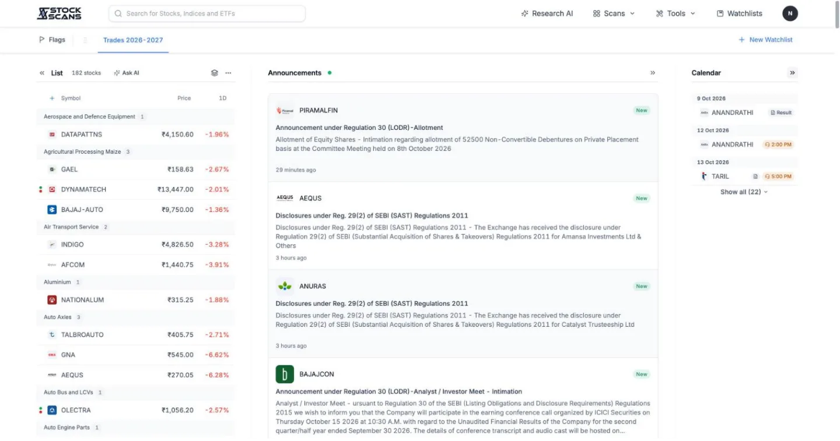Click the ANURAS leaf logo
840x441 pixels.
click(285, 286)
